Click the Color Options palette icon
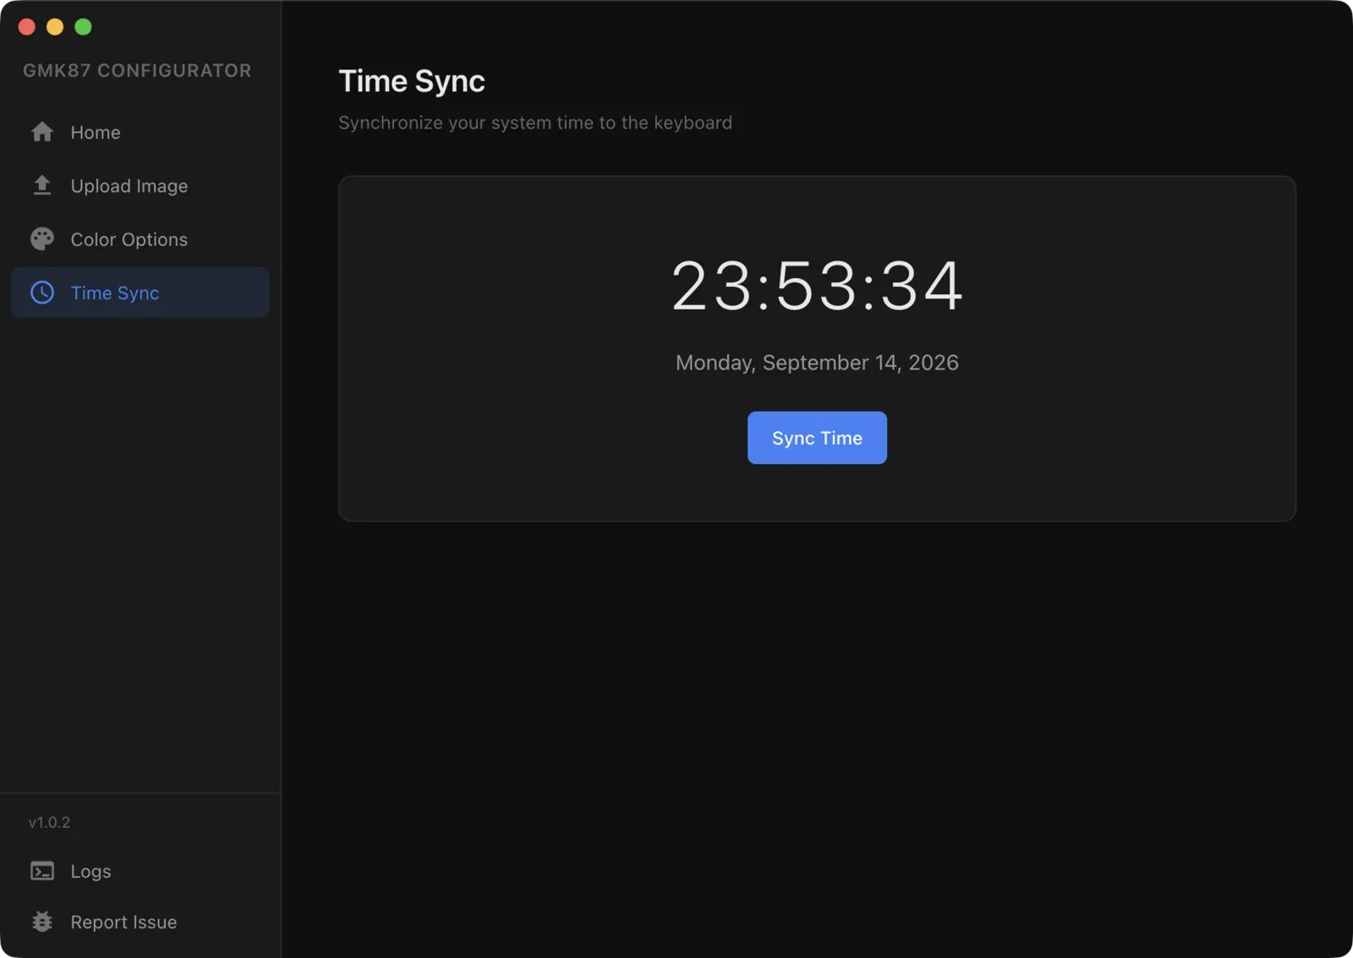 [x=42, y=239]
